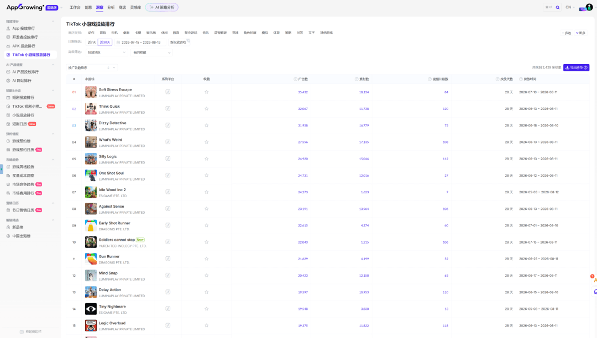597x338 pixels.
Task: Favorite Soft Stress Escape with the star
Action: pyautogui.click(x=206, y=92)
